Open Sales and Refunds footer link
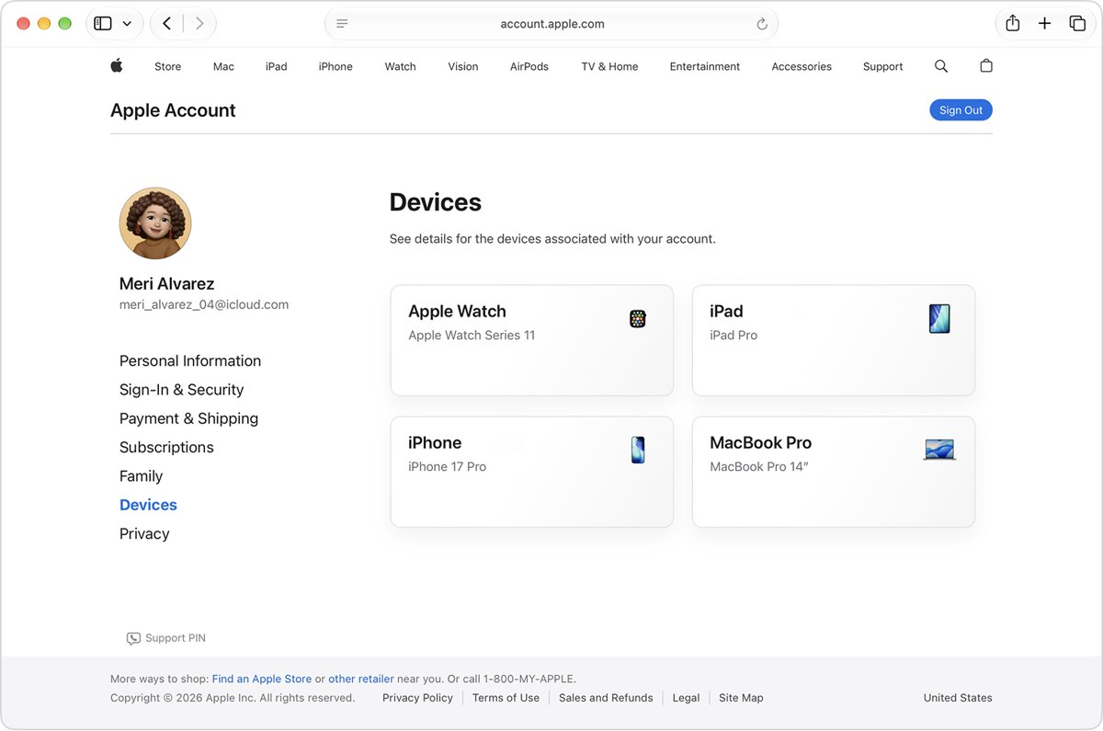 pos(606,698)
